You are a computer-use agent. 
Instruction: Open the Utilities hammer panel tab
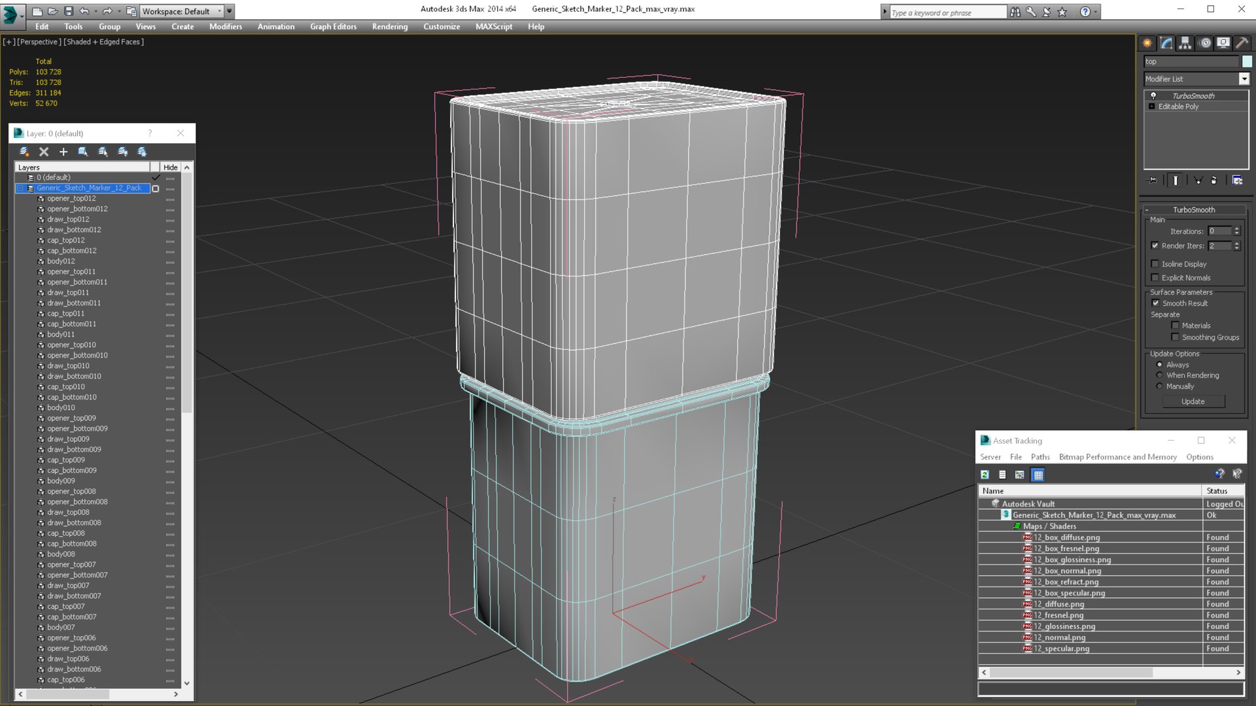pyautogui.click(x=1242, y=43)
